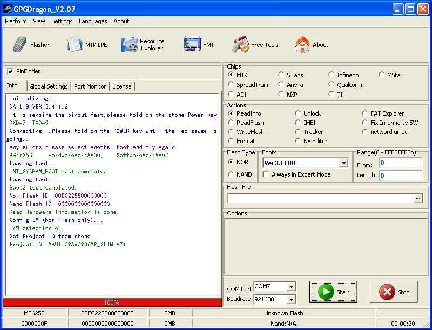
Task: Click MT6253 status bar cell
Action: pyautogui.click(x=34, y=313)
